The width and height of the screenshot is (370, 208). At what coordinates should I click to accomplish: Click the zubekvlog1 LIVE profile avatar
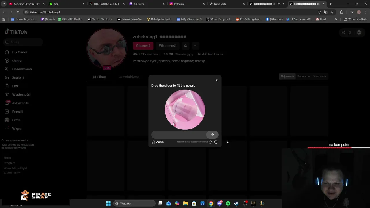(107, 49)
